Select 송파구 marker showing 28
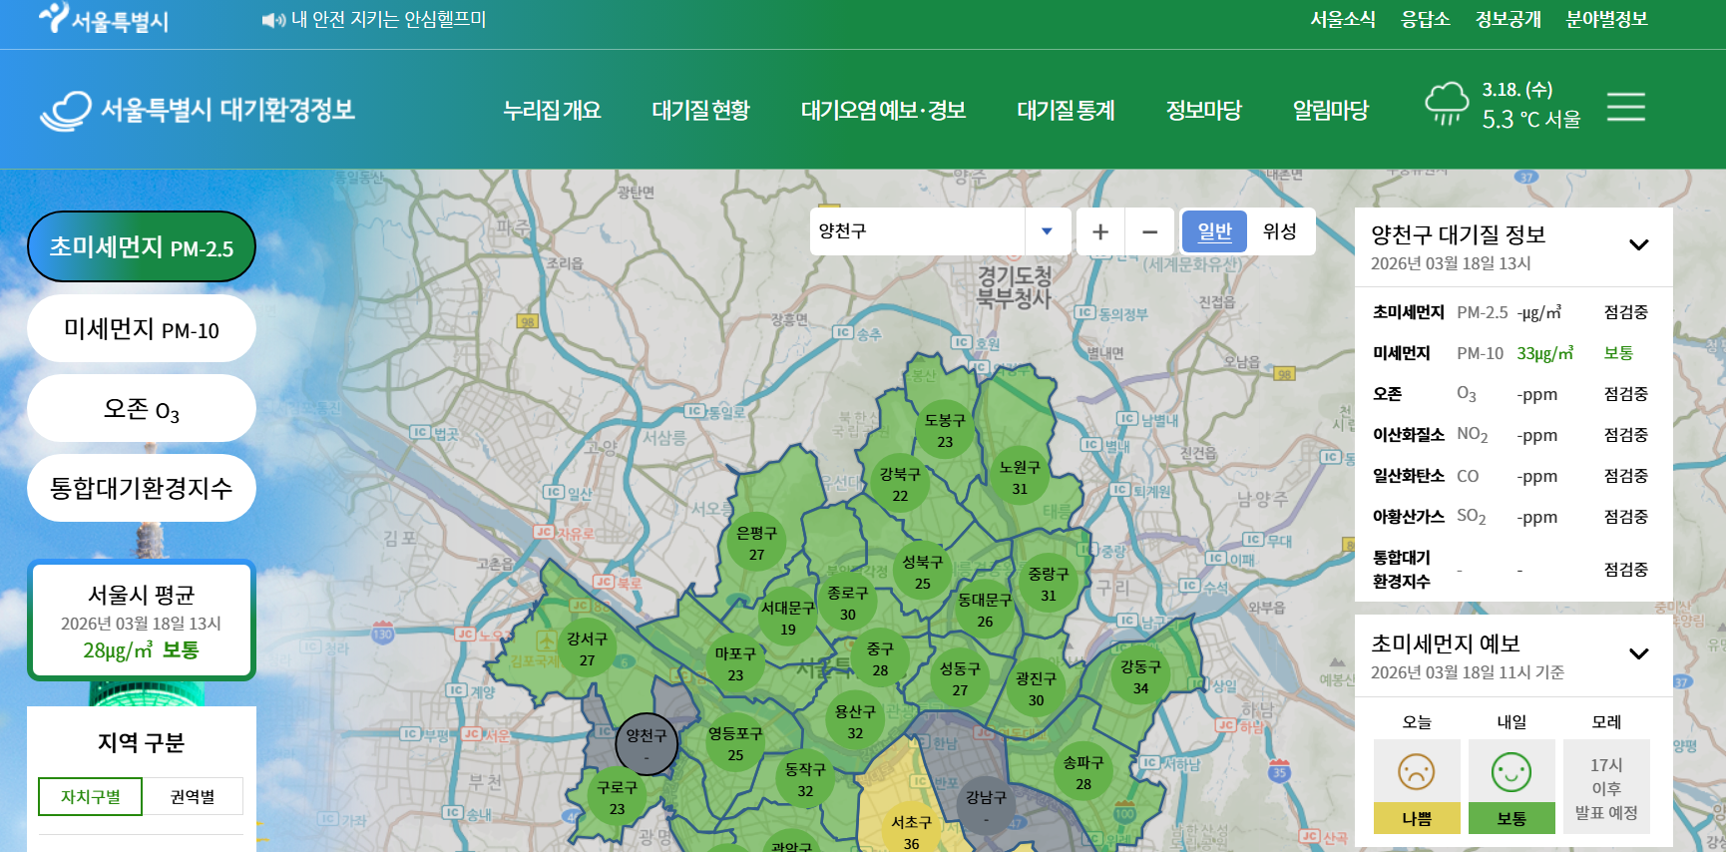This screenshot has width=1726, height=852. point(1083,772)
